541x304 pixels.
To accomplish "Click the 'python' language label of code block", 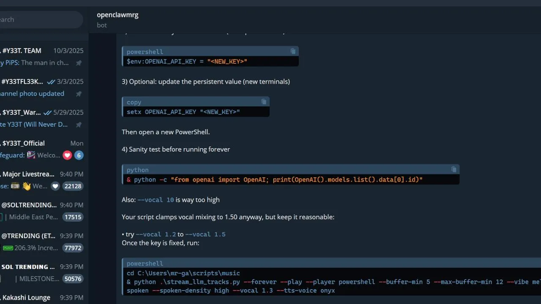I will 137,170.
